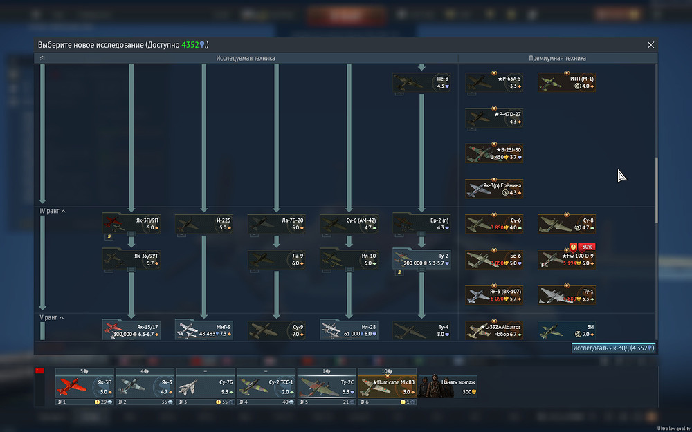Select premium Ту-1 card
This screenshot has height=432, width=692.
pyautogui.click(x=567, y=295)
